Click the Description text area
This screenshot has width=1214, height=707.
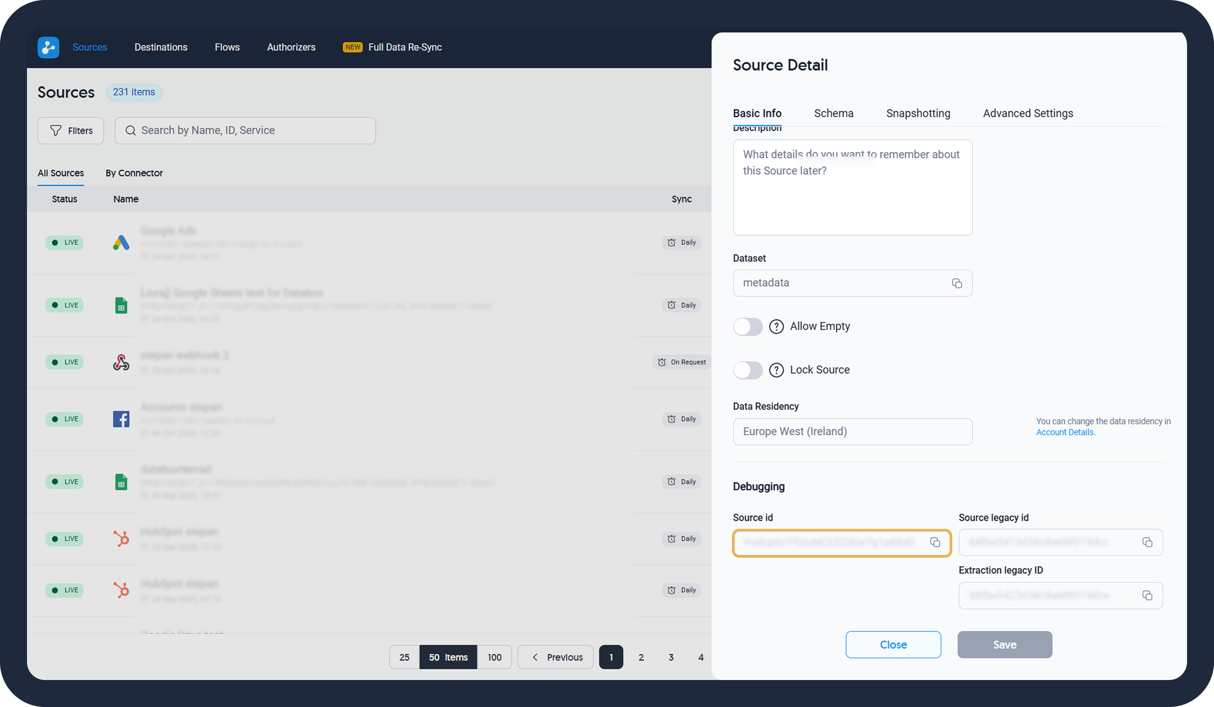pyautogui.click(x=852, y=193)
